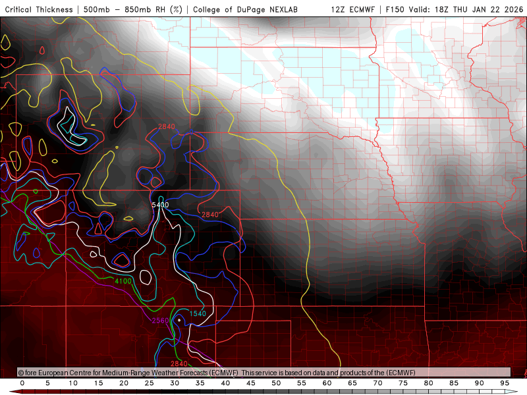Screen dimensions: 527x395
Task: Select the "15" tick on RH scale
Action: click(x=98, y=383)
